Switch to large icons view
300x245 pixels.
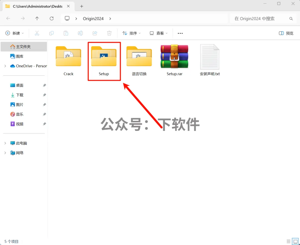click(x=296, y=241)
